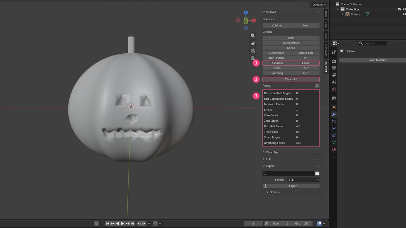Close the Result report with X
Viewport: 406px width, 228px height.
[x=317, y=86]
